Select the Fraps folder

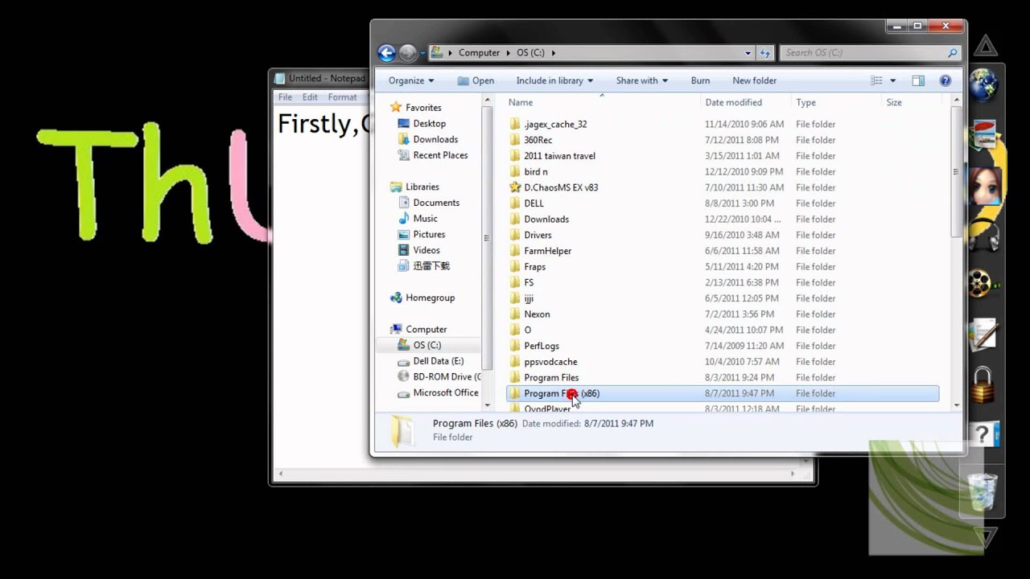click(x=534, y=267)
